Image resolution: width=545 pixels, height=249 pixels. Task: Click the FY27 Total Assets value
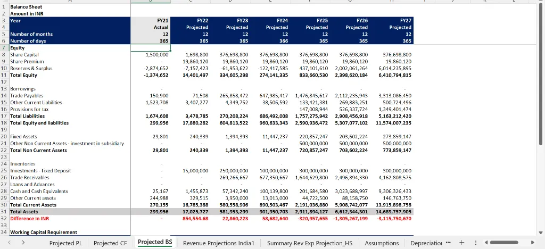393,211
